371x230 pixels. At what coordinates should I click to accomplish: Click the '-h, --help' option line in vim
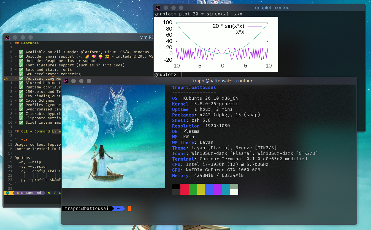click(30, 162)
